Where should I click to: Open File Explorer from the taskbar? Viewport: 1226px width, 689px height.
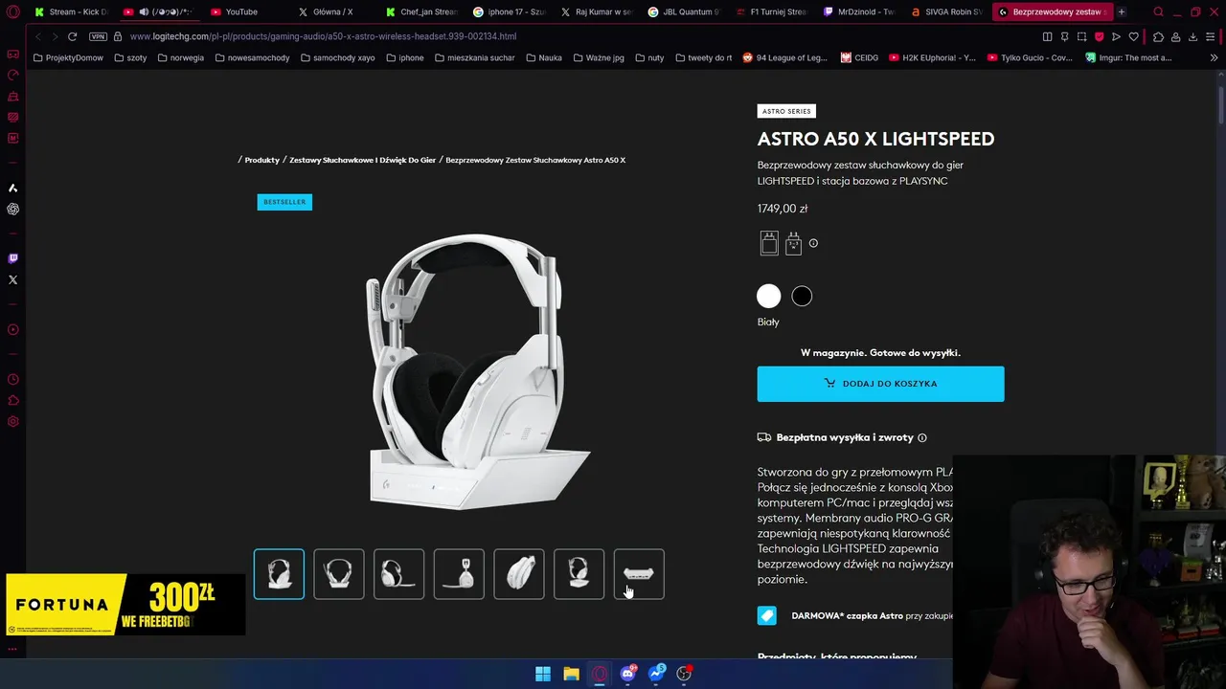tap(571, 674)
